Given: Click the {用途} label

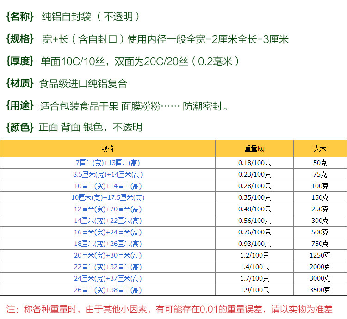Looking at the screenshot, I should click(x=20, y=105).
